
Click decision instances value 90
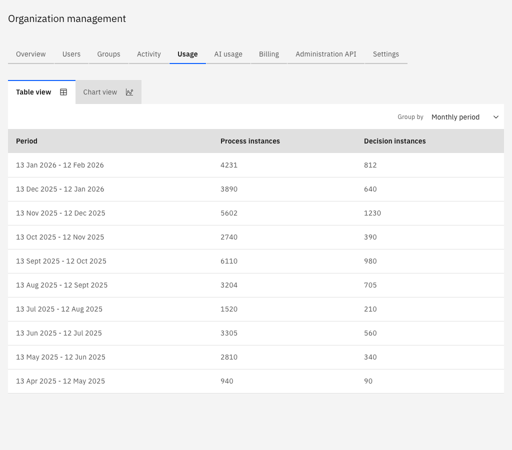point(368,381)
